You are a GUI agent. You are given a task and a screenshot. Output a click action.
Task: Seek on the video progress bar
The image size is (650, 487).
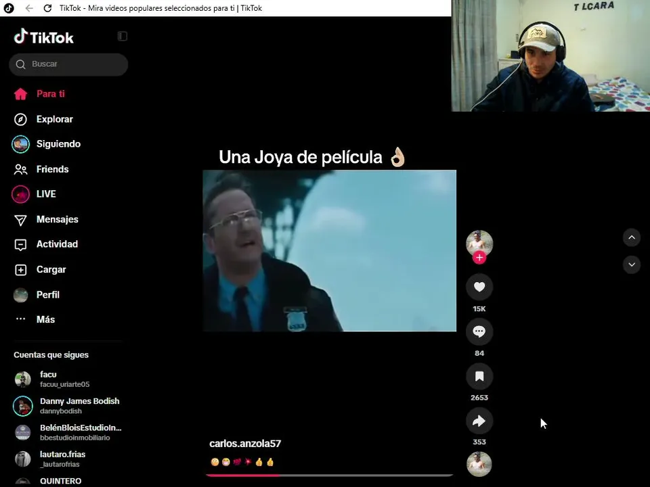pos(330,476)
